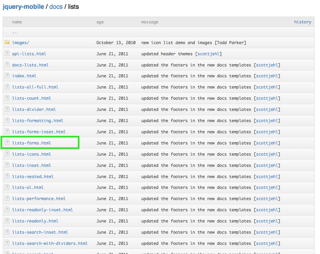Click scottjehl in the index.html row
Viewport: 320px width, 254px height.
click(267, 76)
